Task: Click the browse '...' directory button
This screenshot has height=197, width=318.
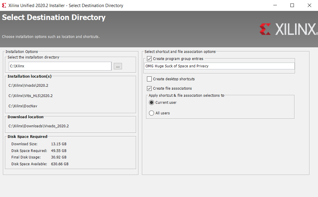Action: (118, 66)
